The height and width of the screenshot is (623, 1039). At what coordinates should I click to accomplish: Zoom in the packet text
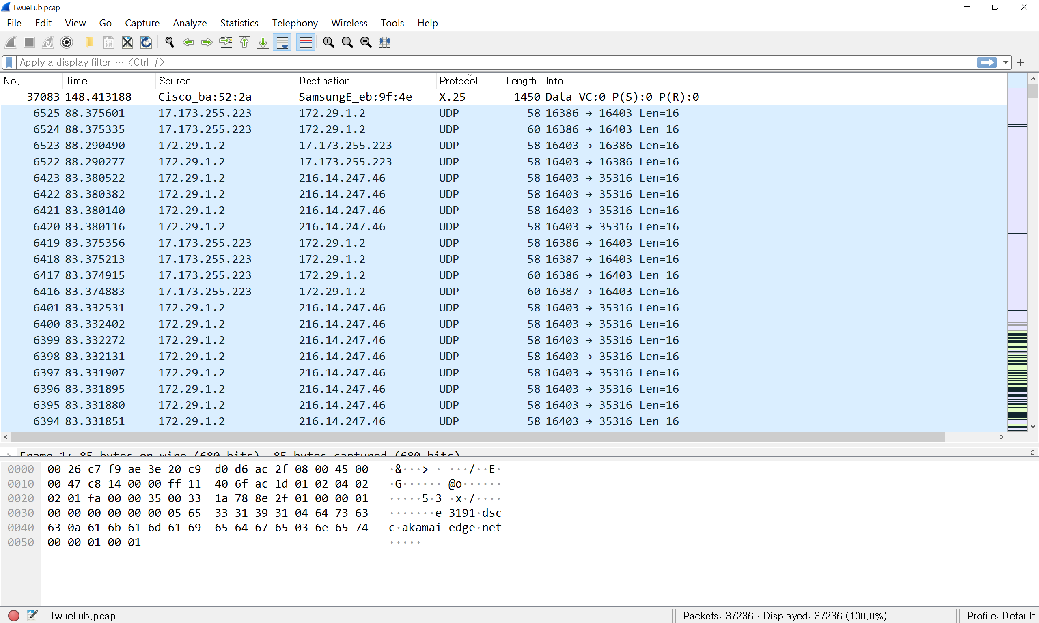tap(328, 42)
